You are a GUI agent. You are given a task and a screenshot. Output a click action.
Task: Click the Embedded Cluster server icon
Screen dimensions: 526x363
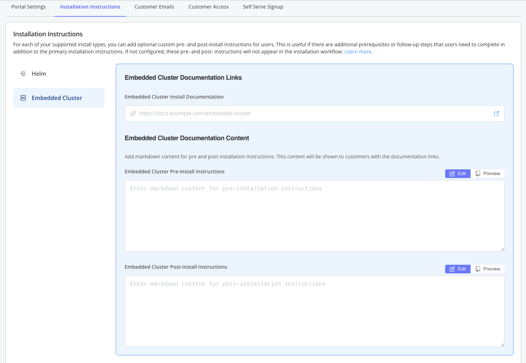coord(23,98)
